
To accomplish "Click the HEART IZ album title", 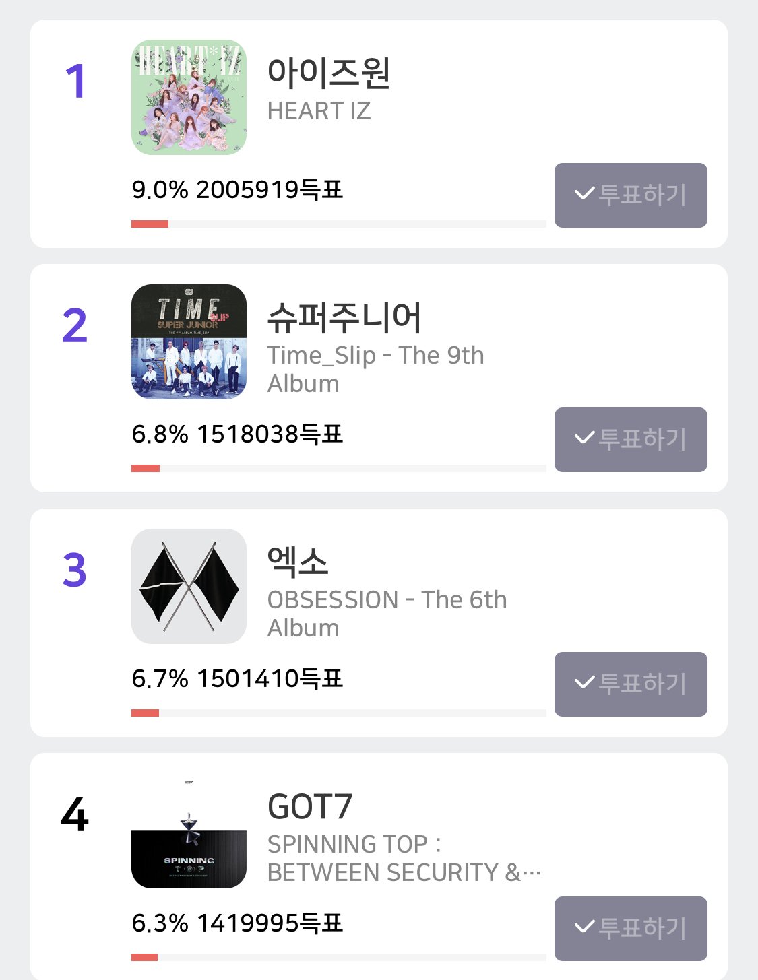I will click(319, 111).
